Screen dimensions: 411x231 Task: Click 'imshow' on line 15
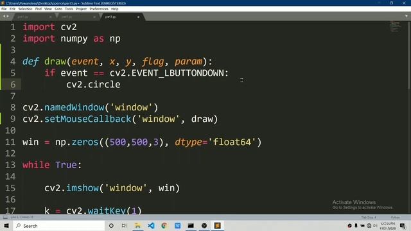coord(82,188)
